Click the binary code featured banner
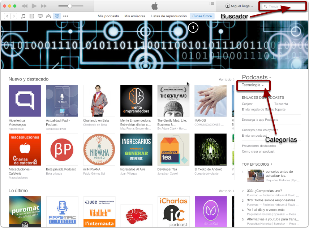309x228 pixels. (x=155, y=45)
